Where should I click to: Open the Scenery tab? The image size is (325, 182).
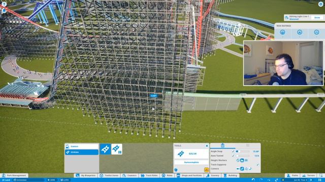point(213,175)
